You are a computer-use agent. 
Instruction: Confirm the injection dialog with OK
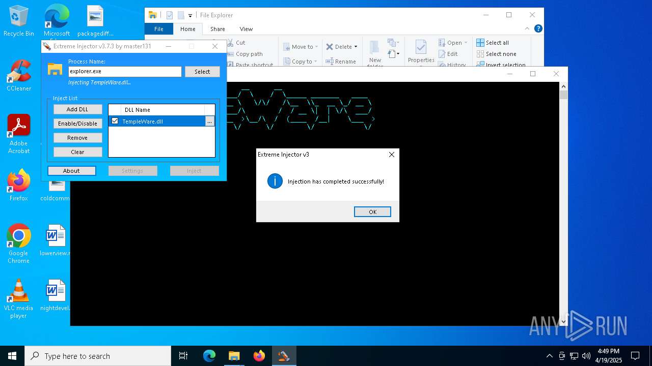tap(372, 212)
